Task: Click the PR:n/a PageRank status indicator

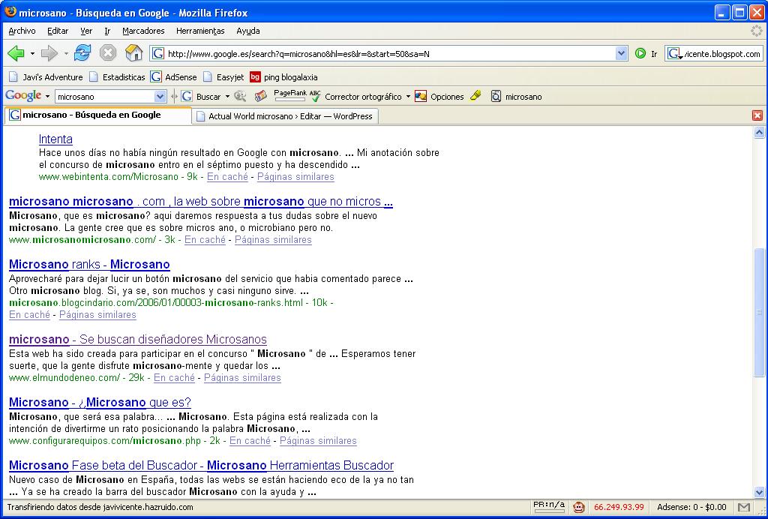Action: [548, 507]
